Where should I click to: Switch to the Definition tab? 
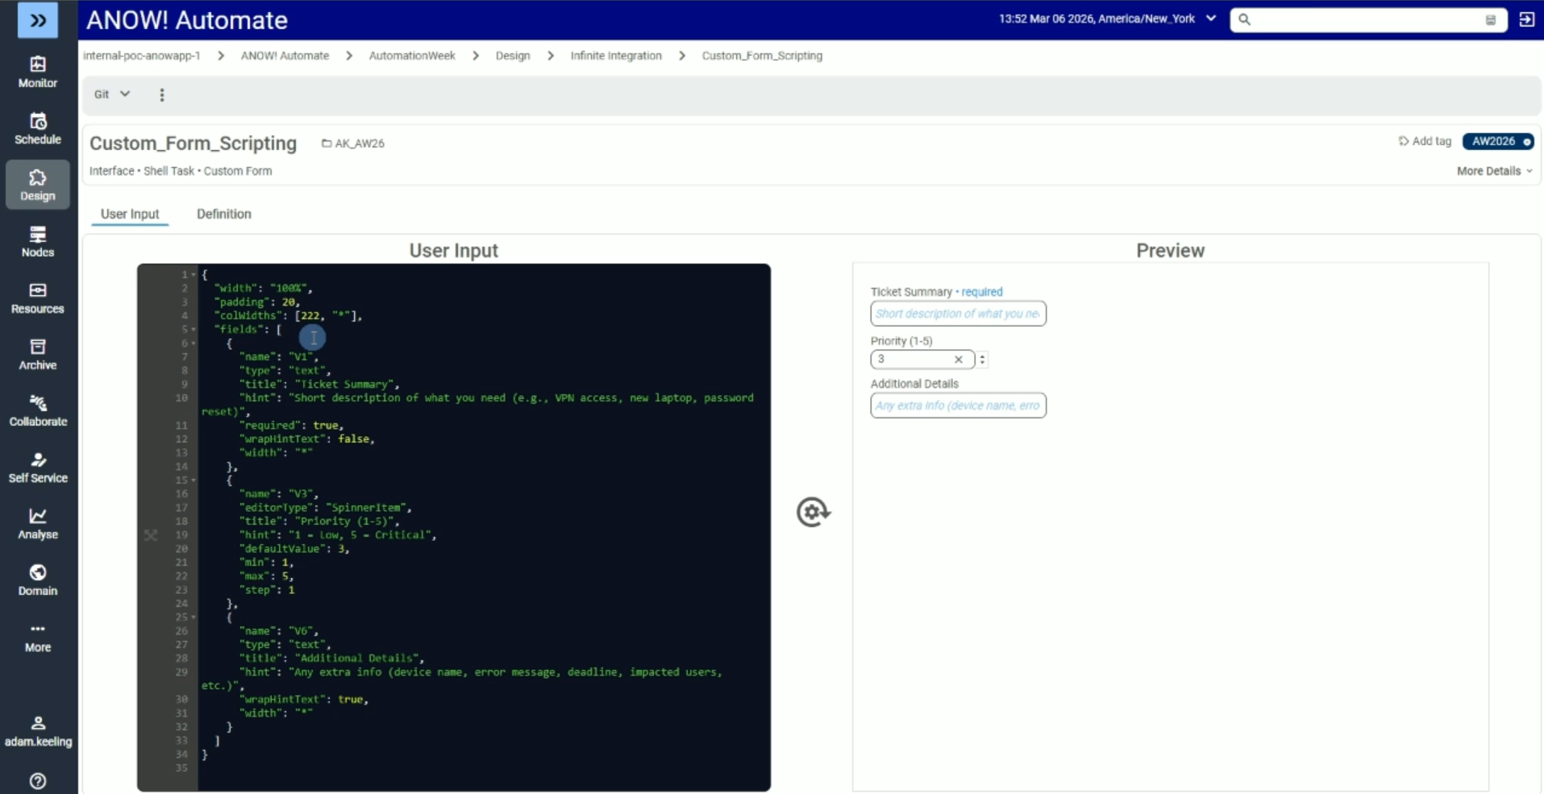click(x=223, y=214)
